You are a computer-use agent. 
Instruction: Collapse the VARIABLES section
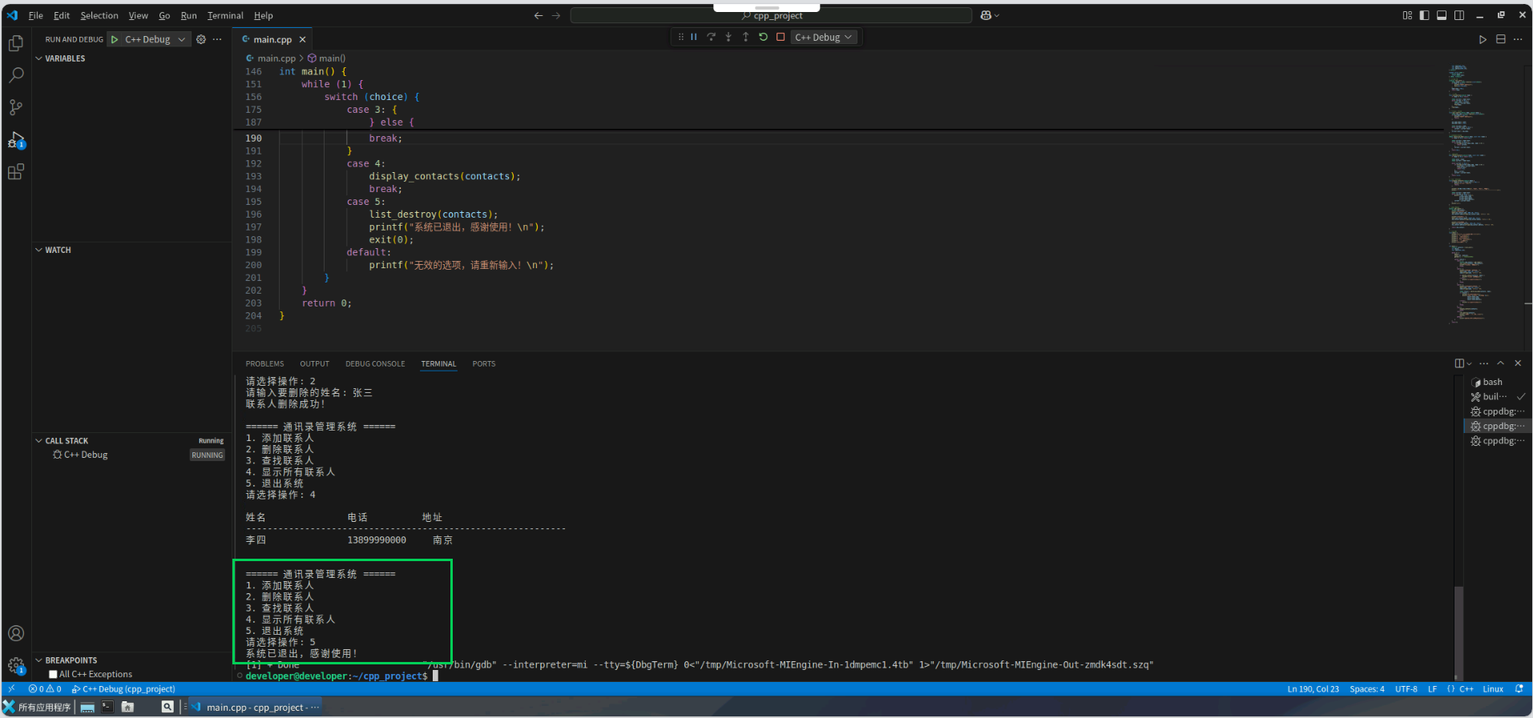coord(65,58)
